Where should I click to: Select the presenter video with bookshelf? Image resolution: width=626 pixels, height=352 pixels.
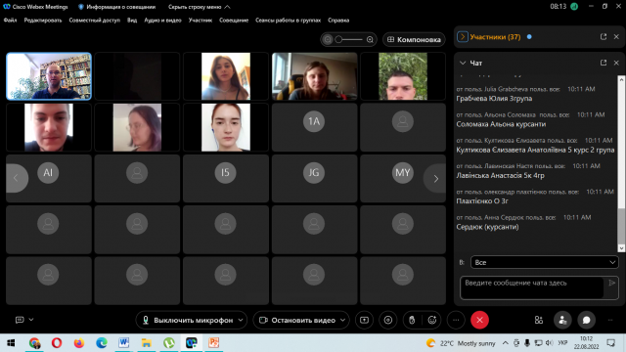pos(49,76)
